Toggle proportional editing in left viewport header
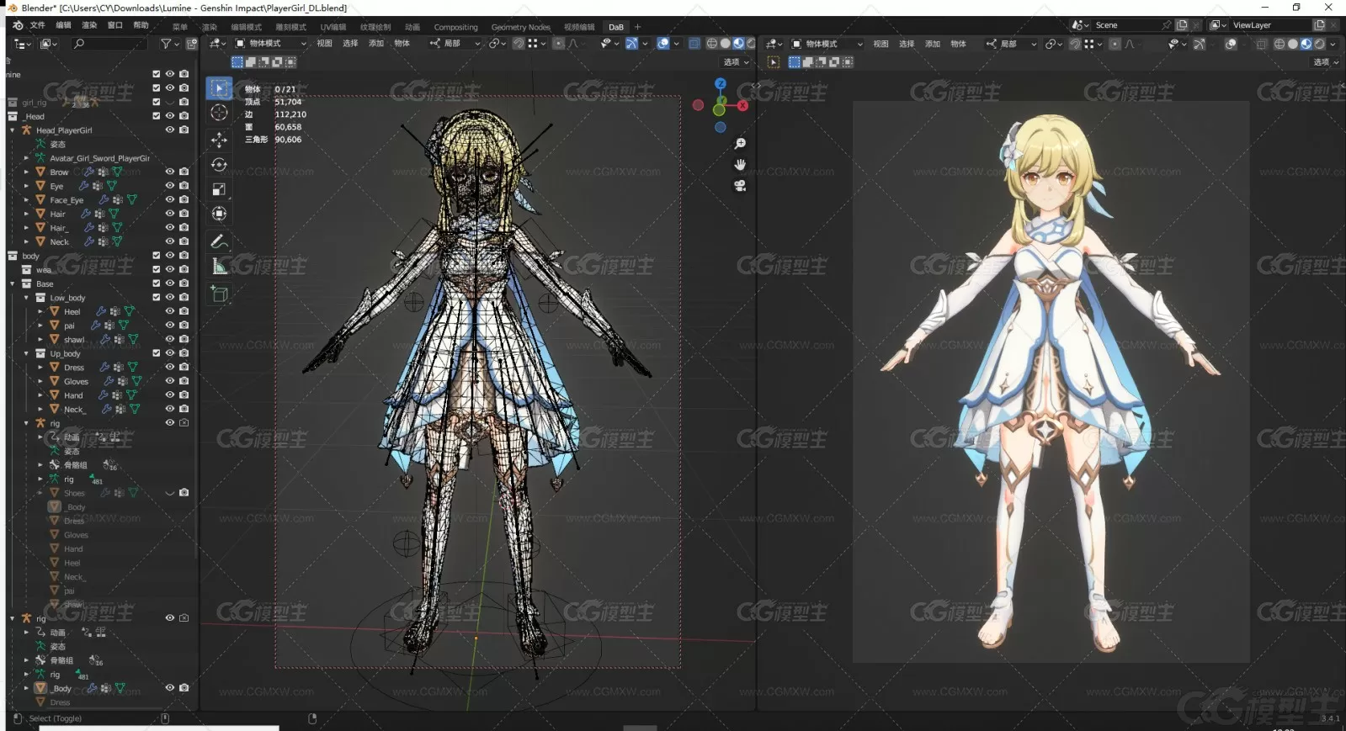This screenshot has height=731, width=1346. pyautogui.click(x=559, y=44)
